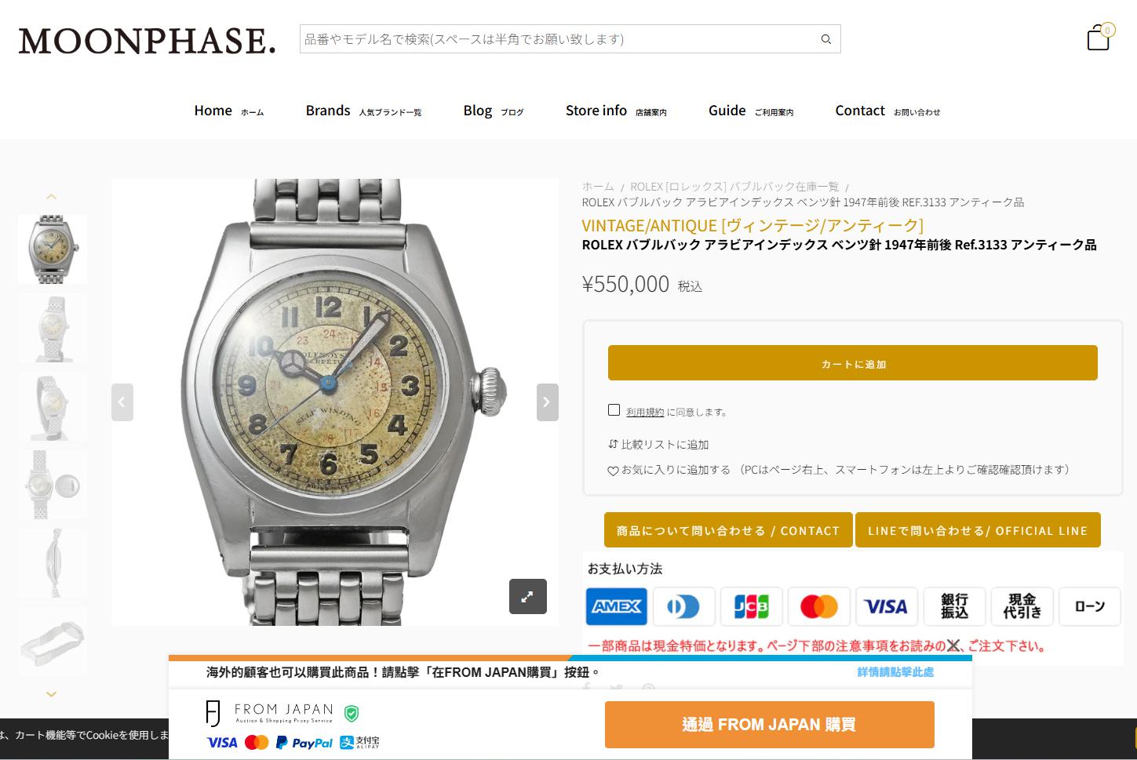Open the shopping cart icon

pyautogui.click(x=1099, y=37)
